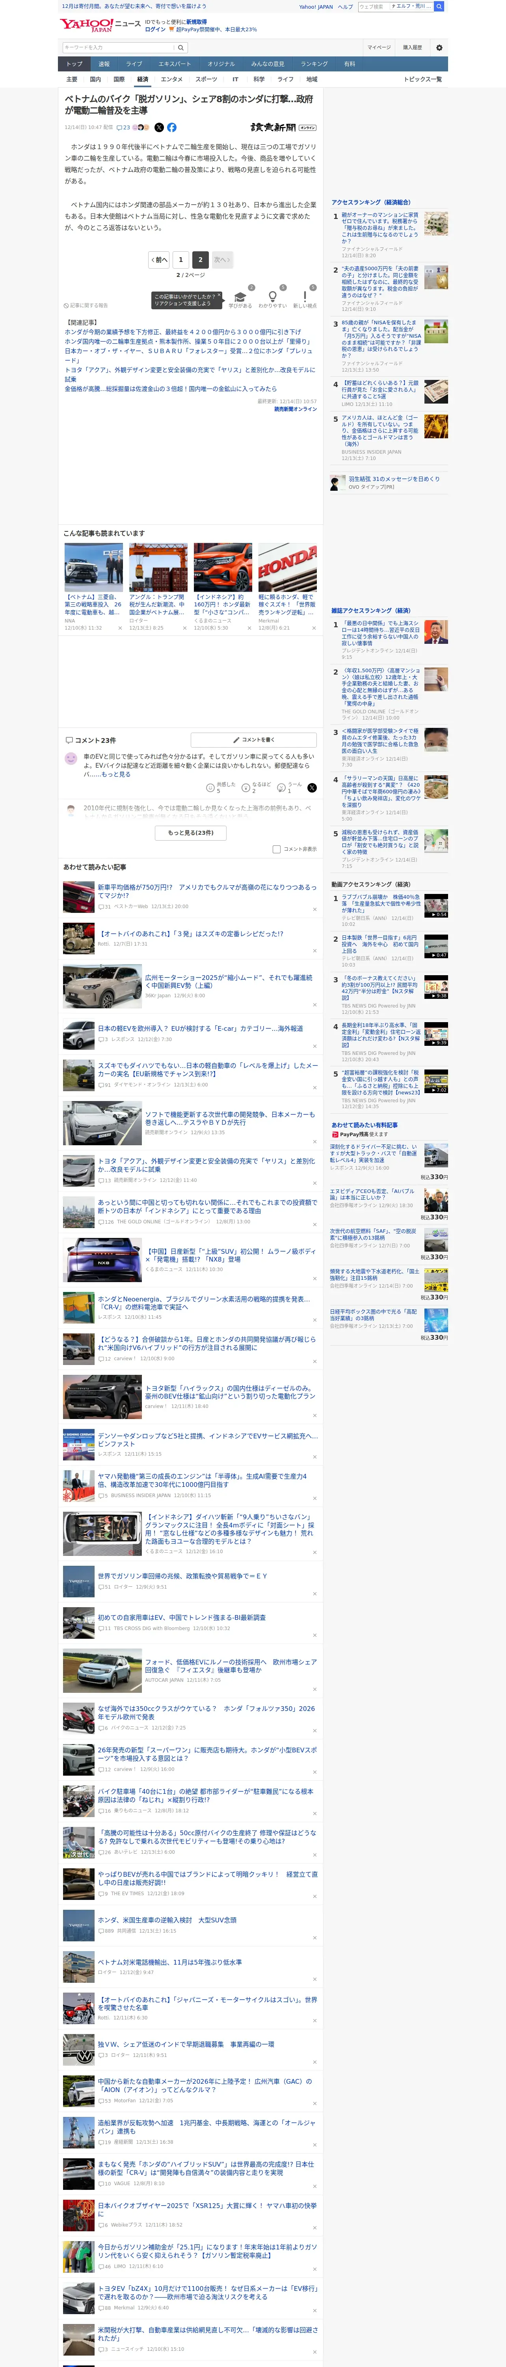This screenshot has height=2367, width=506.
Task: Click ログイン link
Action: click(x=155, y=30)
